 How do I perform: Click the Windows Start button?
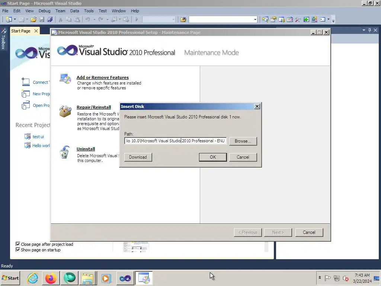[x=10, y=278]
